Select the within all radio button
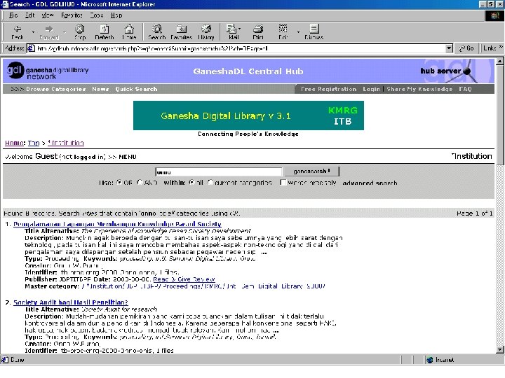Screen dimensions: 505x378 [192, 182]
